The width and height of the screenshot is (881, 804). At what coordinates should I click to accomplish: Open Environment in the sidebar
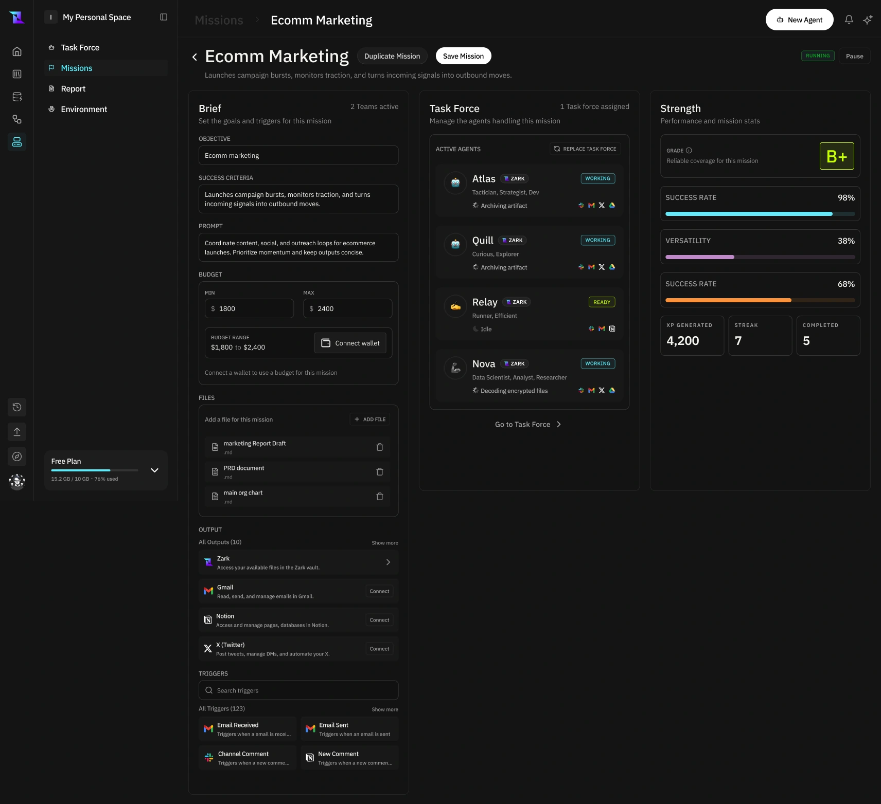click(x=106, y=109)
